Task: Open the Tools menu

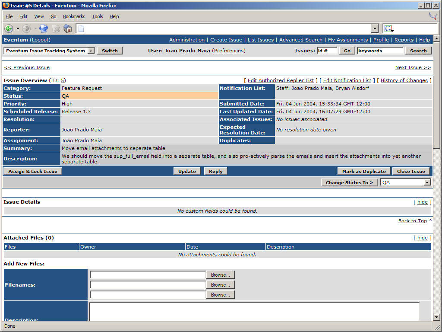Action: pos(97,16)
